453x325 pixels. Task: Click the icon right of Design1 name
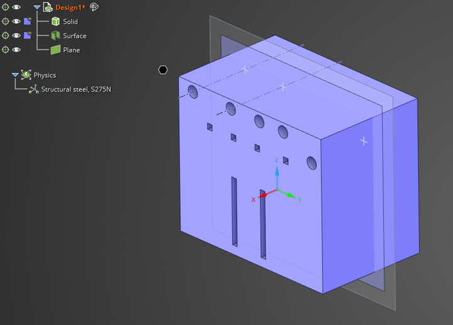(95, 7)
